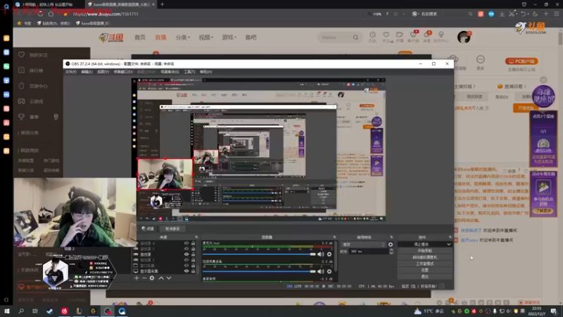
Task: Adjust transition duration stepper arrows
Action: (391, 251)
